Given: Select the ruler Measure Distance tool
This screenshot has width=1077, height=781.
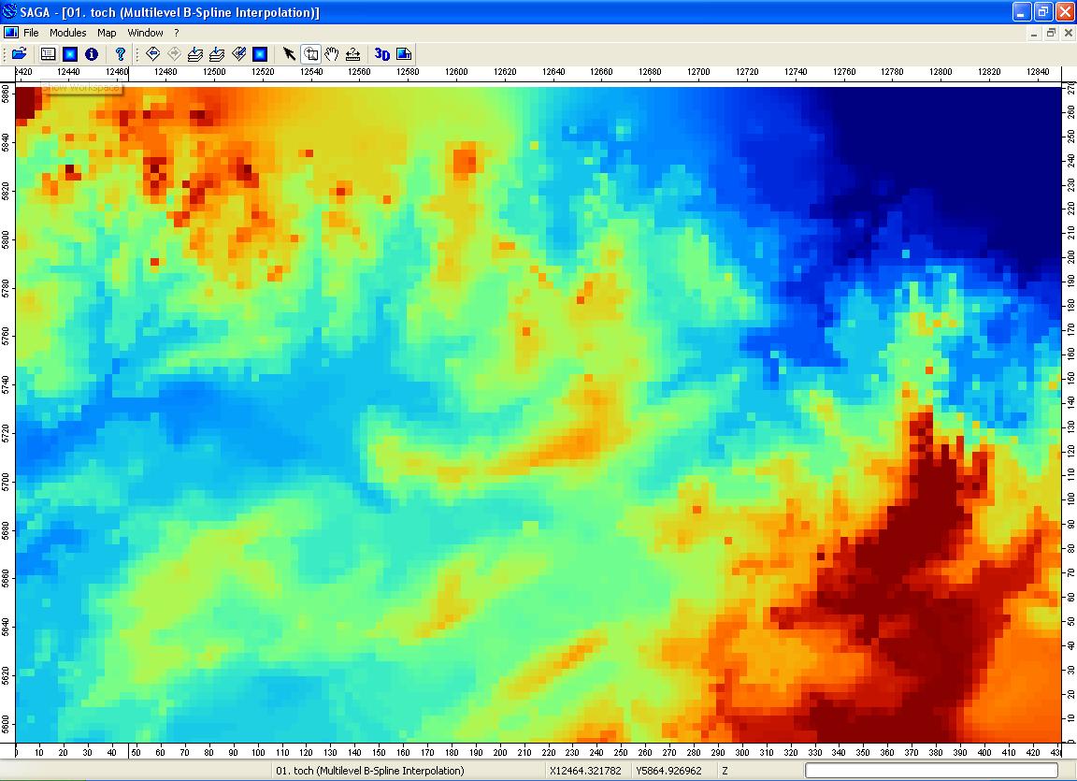Looking at the screenshot, I should tap(353, 53).
